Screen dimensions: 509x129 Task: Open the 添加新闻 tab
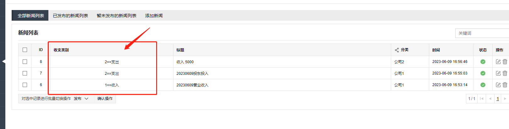click(154, 16)
